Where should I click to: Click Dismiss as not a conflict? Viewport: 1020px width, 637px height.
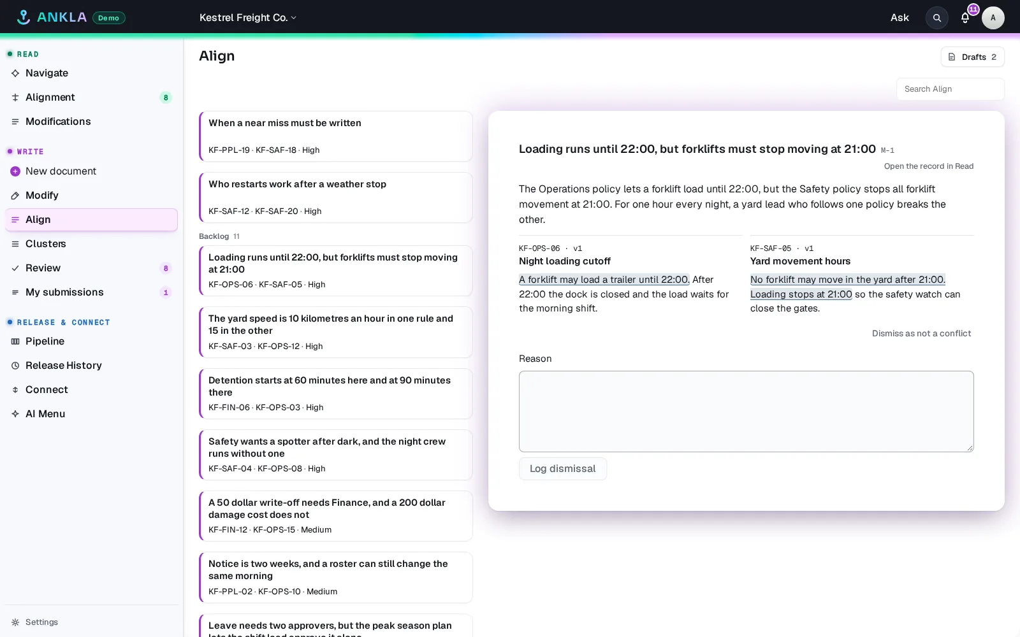(921, 333)
